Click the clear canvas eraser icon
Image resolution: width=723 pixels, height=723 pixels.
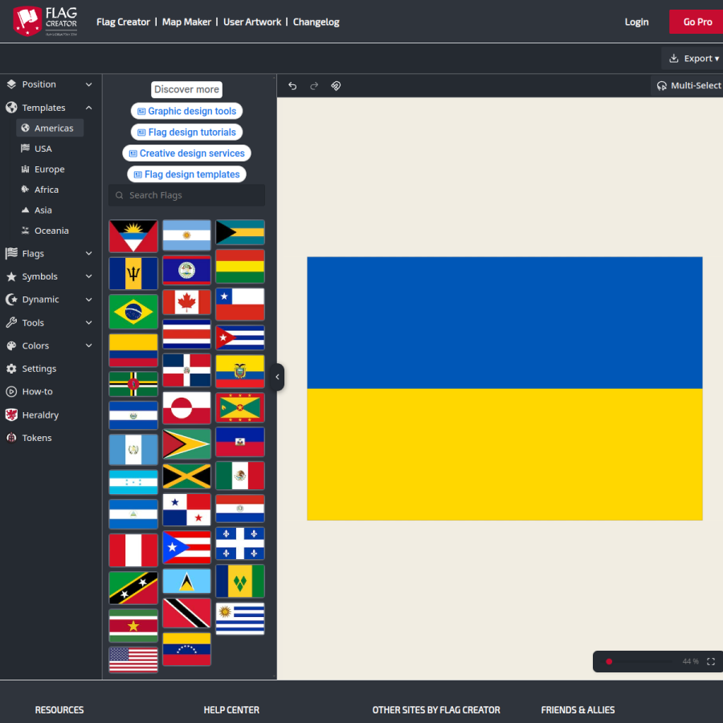(x=336, y=86)
